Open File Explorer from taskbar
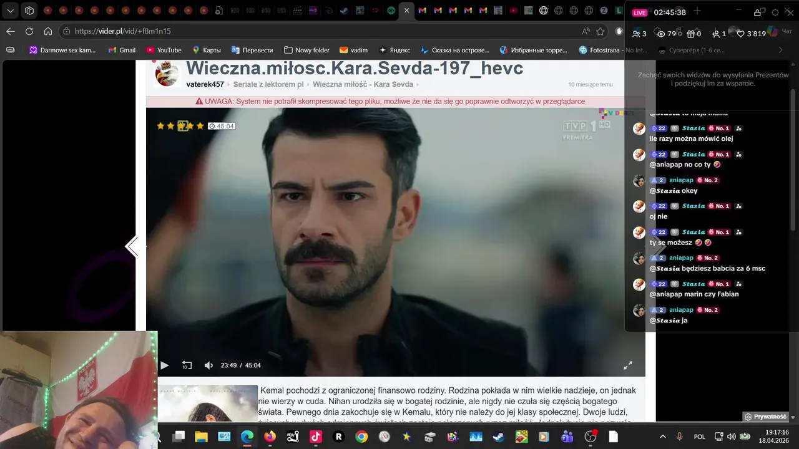 point(201,437)
